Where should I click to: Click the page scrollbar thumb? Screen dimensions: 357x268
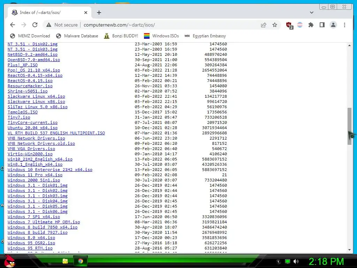349,126
